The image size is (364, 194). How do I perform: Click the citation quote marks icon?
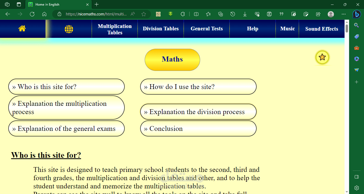pyautogui.click(x=281, y=14)
